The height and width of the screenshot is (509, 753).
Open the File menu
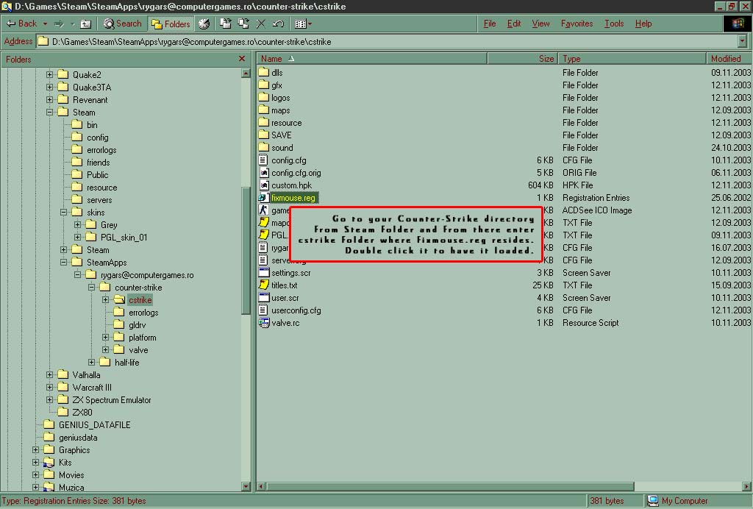coord(489,24)
